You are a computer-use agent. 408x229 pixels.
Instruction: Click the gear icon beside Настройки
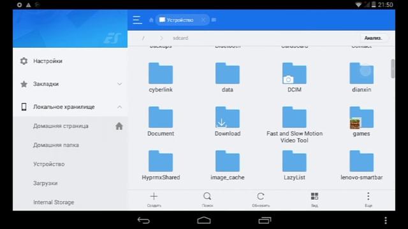click(x=24, y=61)
